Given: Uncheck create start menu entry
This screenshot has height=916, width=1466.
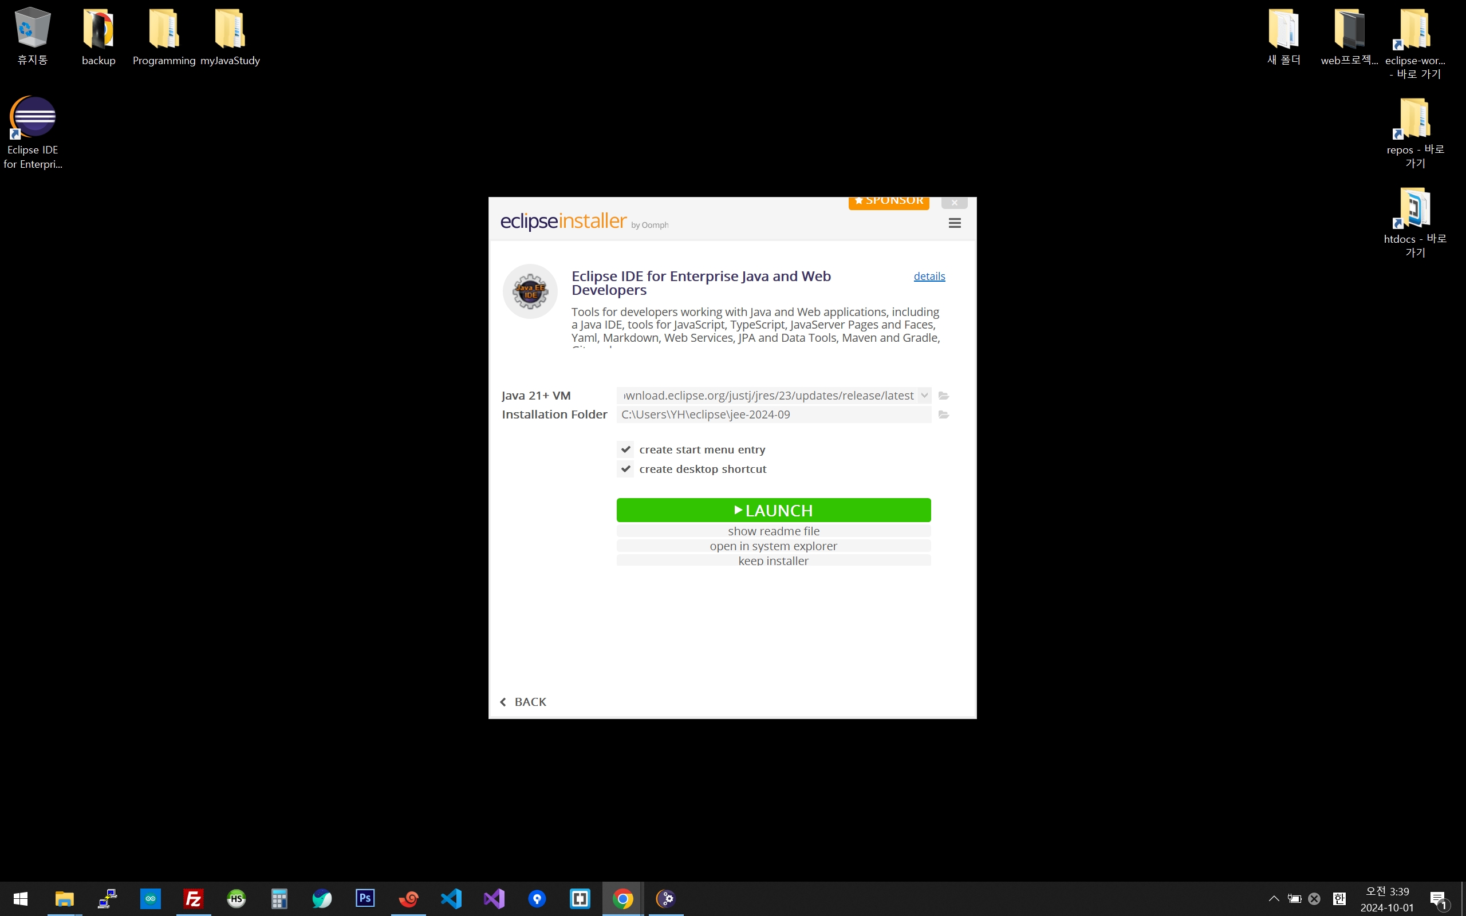Looking at the screenshot, I should pos(626,449).
